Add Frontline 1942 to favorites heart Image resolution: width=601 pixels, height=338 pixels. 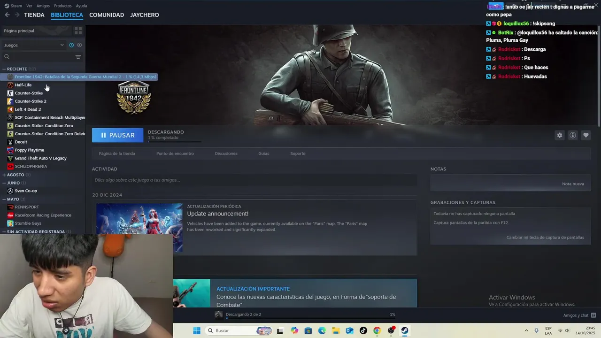pos(586,135)
